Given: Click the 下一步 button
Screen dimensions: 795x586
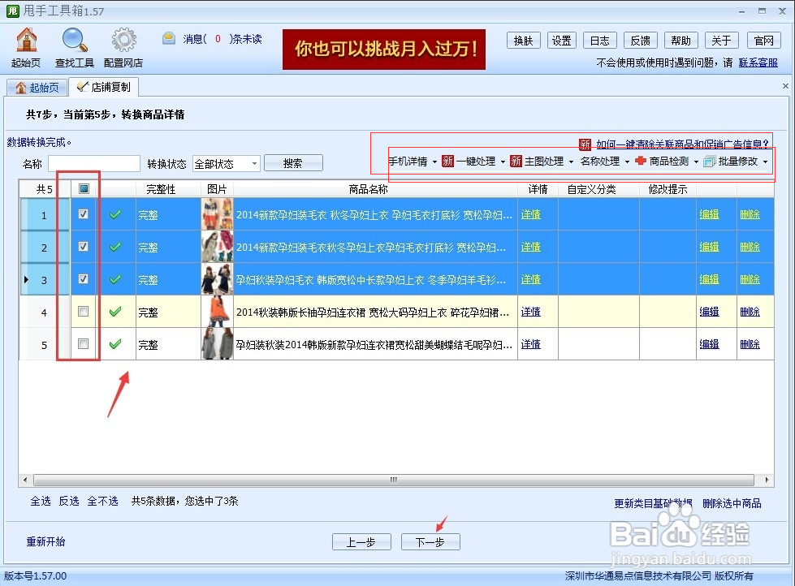Looking at the screenshot, I should [x=430, y=541].
